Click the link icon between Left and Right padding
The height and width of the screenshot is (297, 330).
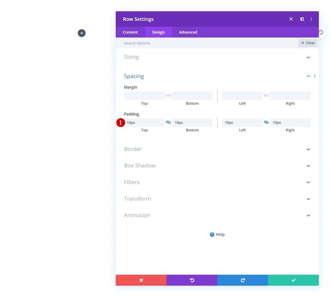pyautogui.click(x=266, y=122)
